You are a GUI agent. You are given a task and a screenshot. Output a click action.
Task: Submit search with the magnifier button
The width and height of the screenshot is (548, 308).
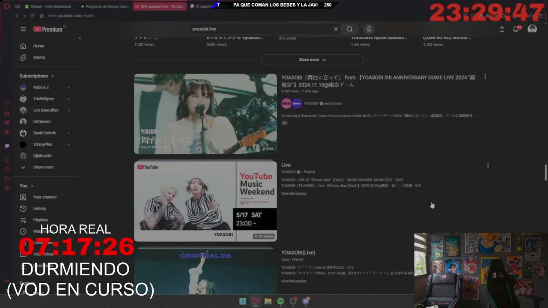pos(350,29)
